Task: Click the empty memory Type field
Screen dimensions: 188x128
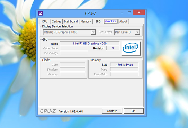Action: [x=124, y=70]
